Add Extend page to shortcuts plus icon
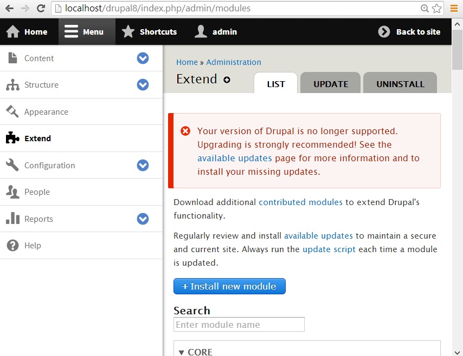Viewport: 463px width, 356px height. (227, 80)
